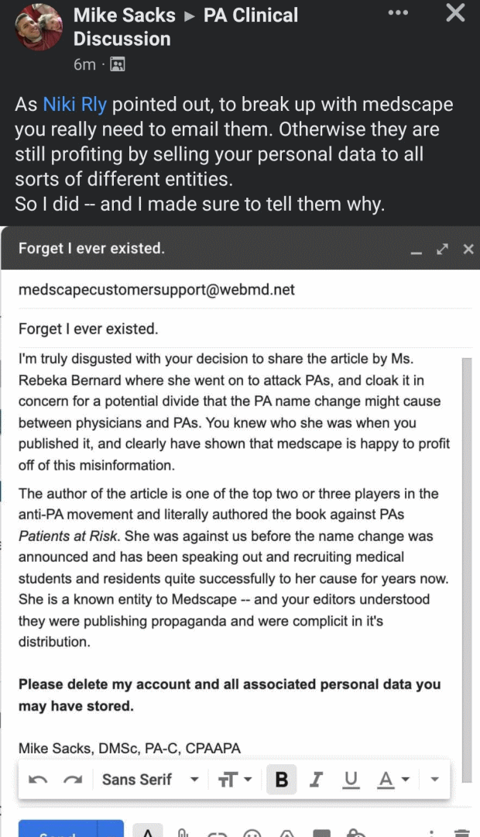480x837 pixels.
Task: Toggle bold formatting
Action: coord(282,780)
